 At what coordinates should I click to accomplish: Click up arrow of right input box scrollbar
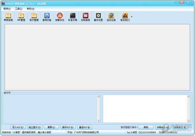click(x=189, y=96)
